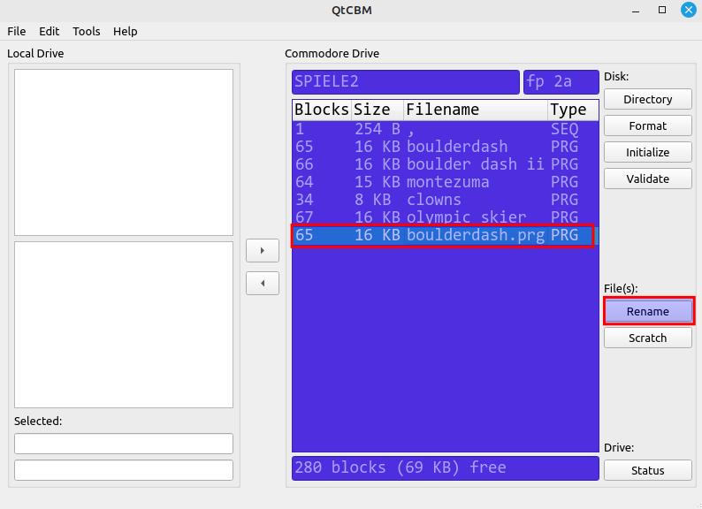Sort by the Filename column header
The height and width of the screenshot is (509, 702).
click(474, 110)
